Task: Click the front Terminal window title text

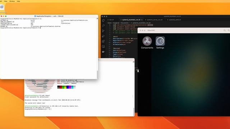Action: 50,16
